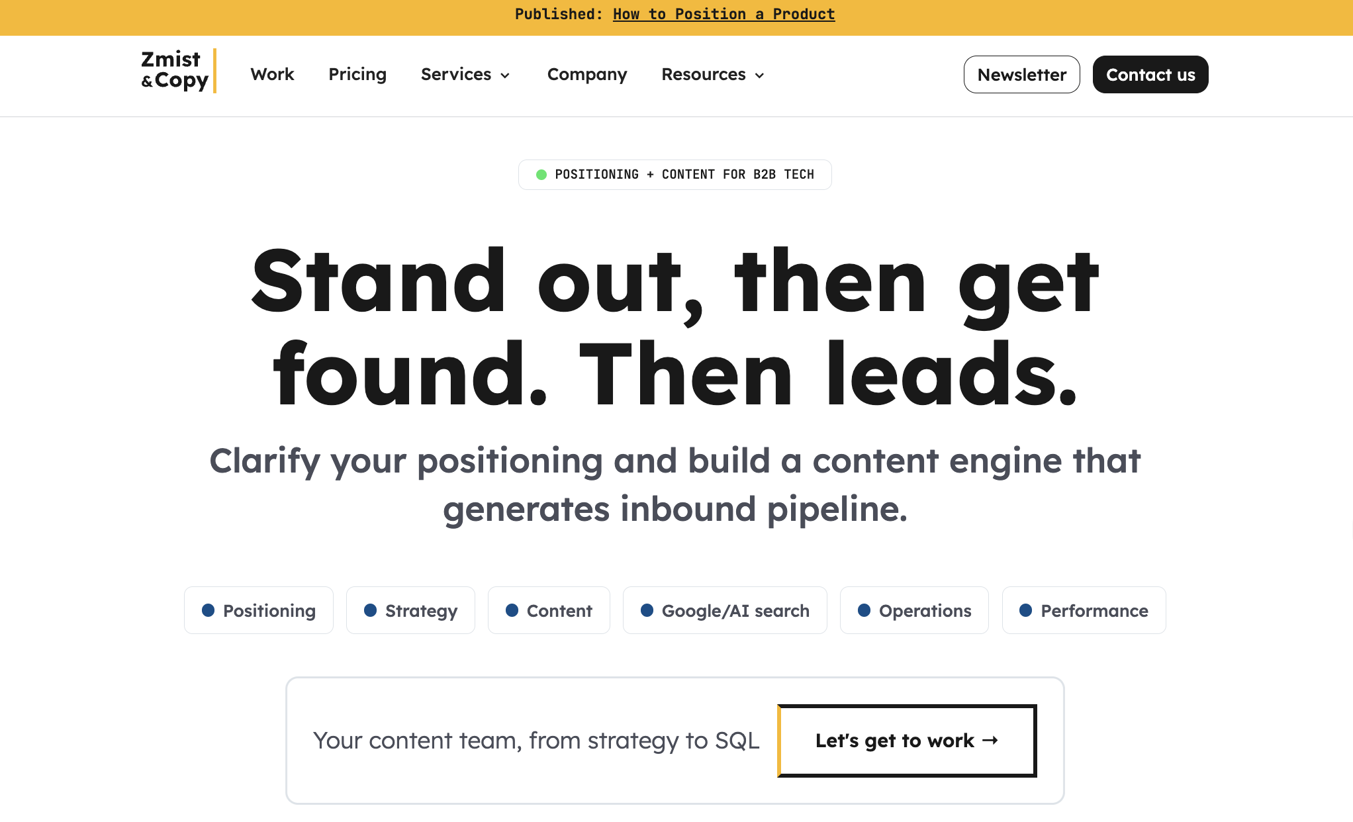Viewport: 1353px width, 822px height.
Task: Go to the Pricing page
Action: point(357,74)
